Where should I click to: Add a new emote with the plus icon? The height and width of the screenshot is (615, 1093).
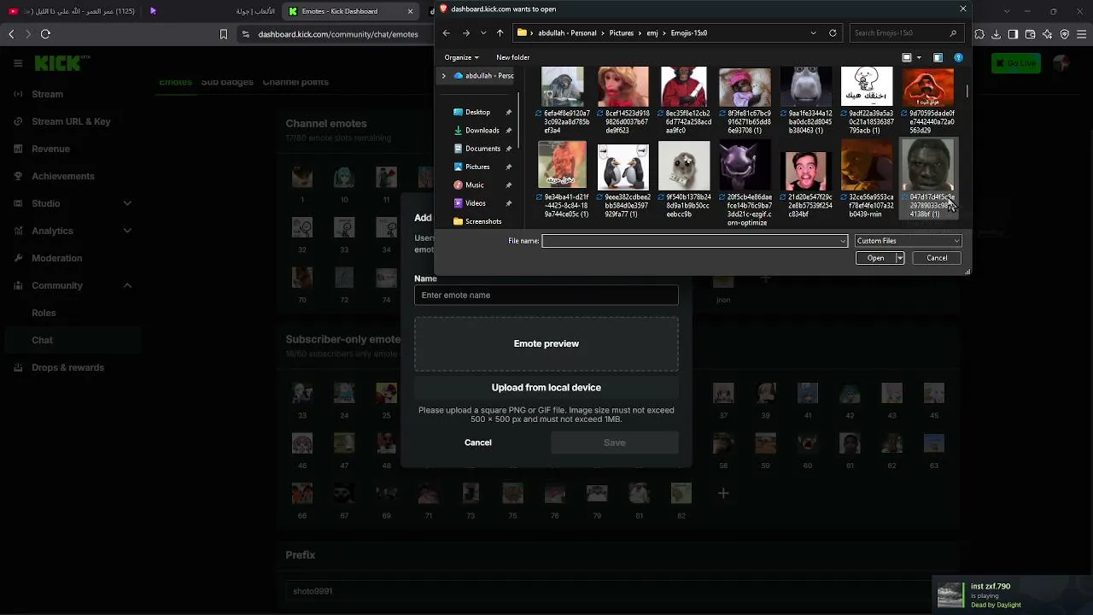click(x=723, y=493)
